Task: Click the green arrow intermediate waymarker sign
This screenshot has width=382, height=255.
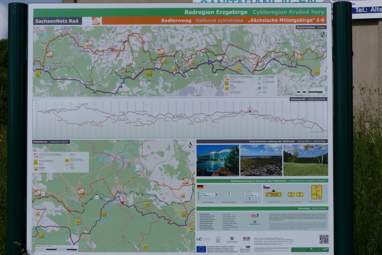Action: click(x=229, y=194)
